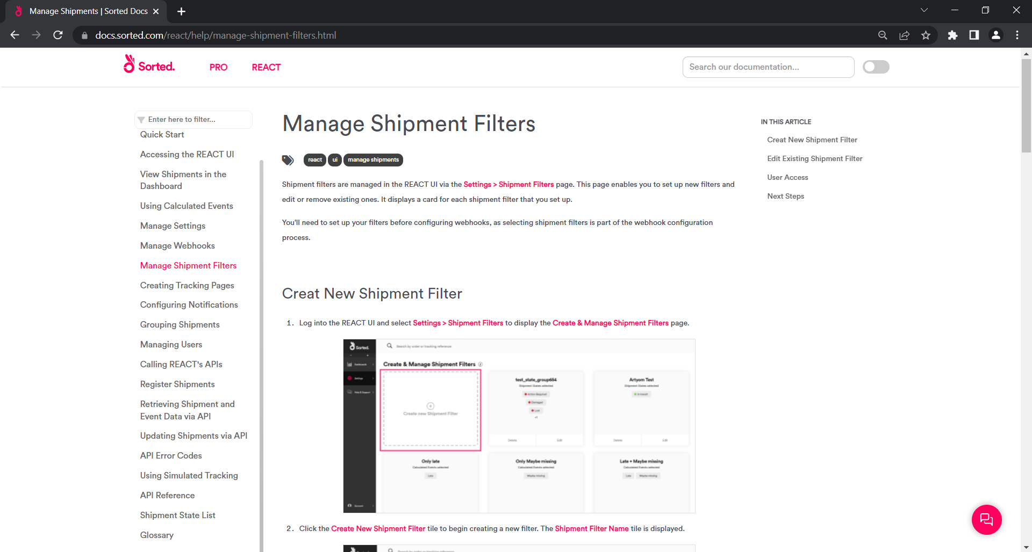Click the filter funnel icon in sidebar
The width and height of the screenshot is (1032, 552).
pos(141,120)
